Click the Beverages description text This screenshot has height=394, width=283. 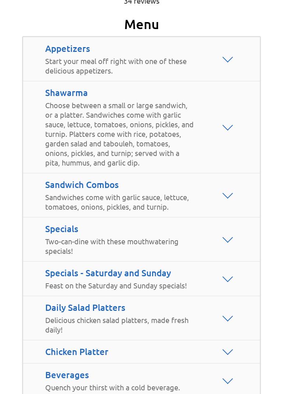pos(112,387)
